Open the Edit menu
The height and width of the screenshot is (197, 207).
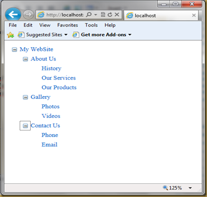pyautogui.click(x=28, y=25)
